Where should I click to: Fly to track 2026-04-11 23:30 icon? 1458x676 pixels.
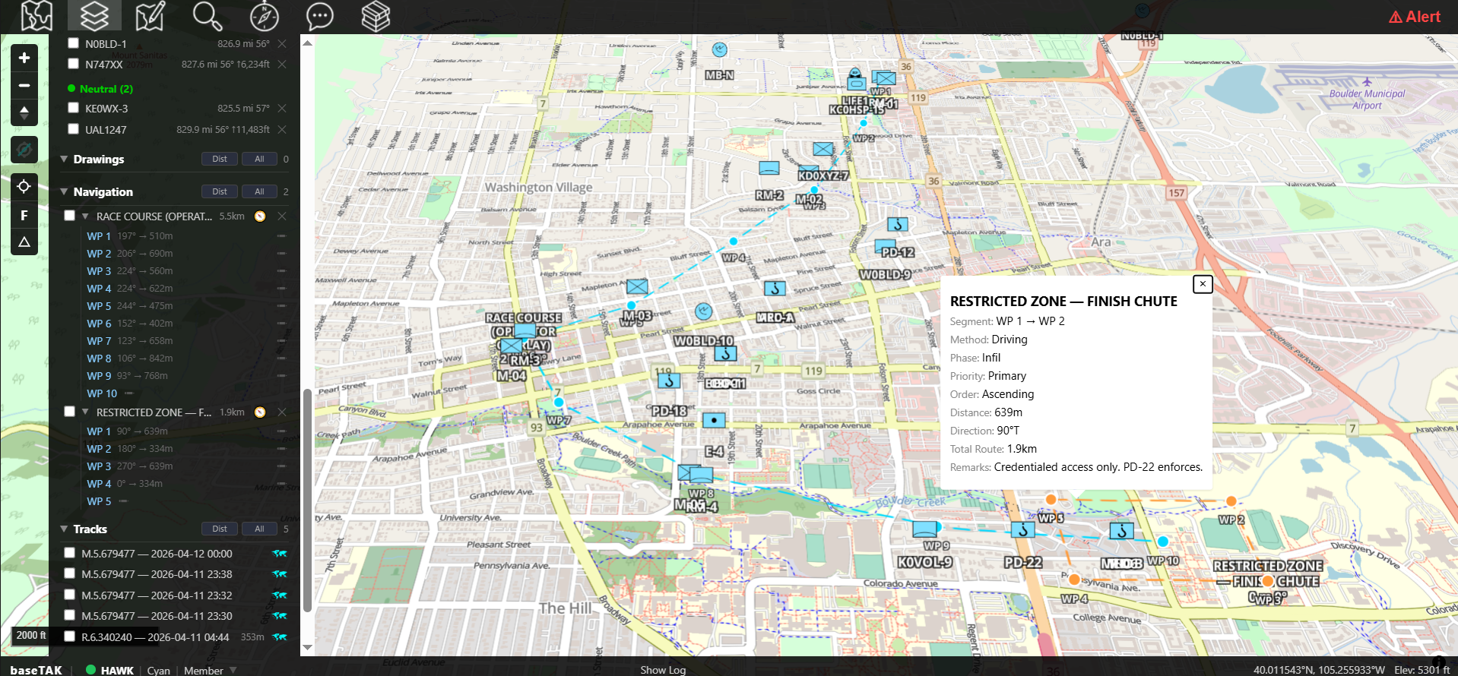[280, 616]
